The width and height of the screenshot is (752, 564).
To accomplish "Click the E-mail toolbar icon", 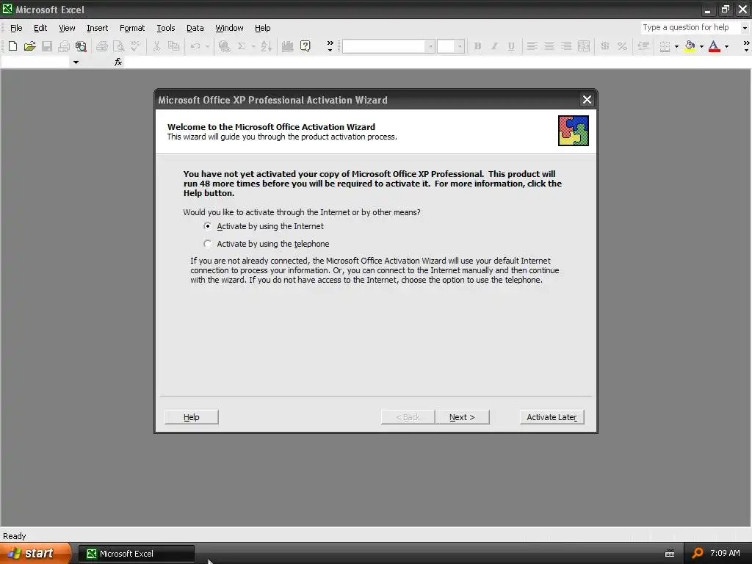I will (64, 46).
